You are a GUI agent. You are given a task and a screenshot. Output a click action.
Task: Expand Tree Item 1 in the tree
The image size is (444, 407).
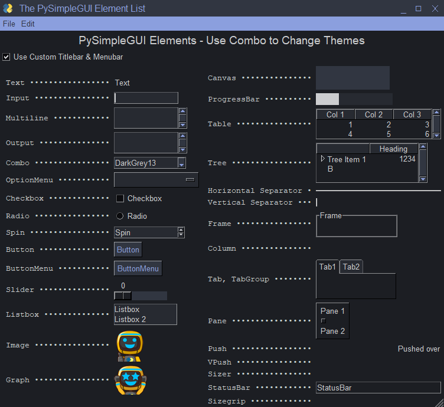pyautogui.click(x=322, y=159)
